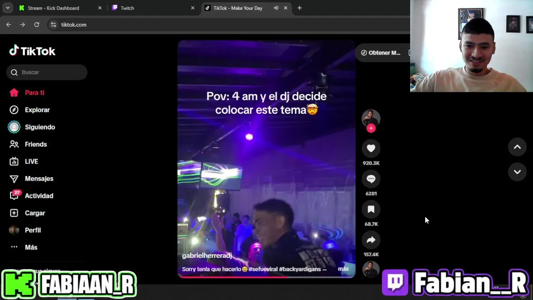Screen dimensions: 533x300
Task: Click the Buscar search field
Action: coord(47,72)
